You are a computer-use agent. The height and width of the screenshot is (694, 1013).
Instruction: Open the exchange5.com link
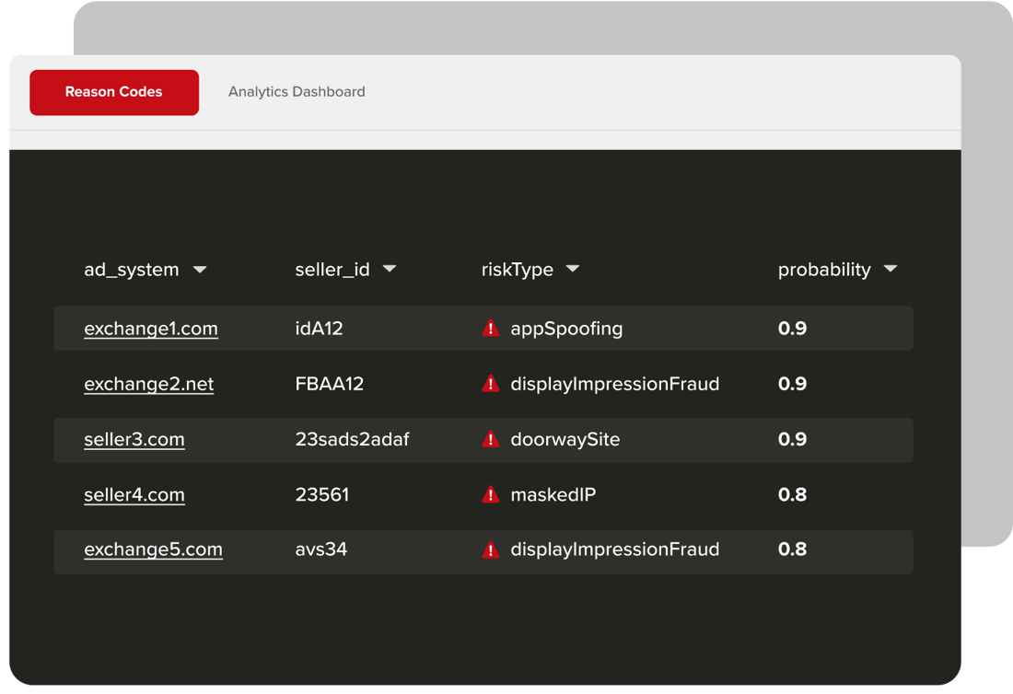click(153, 549)
